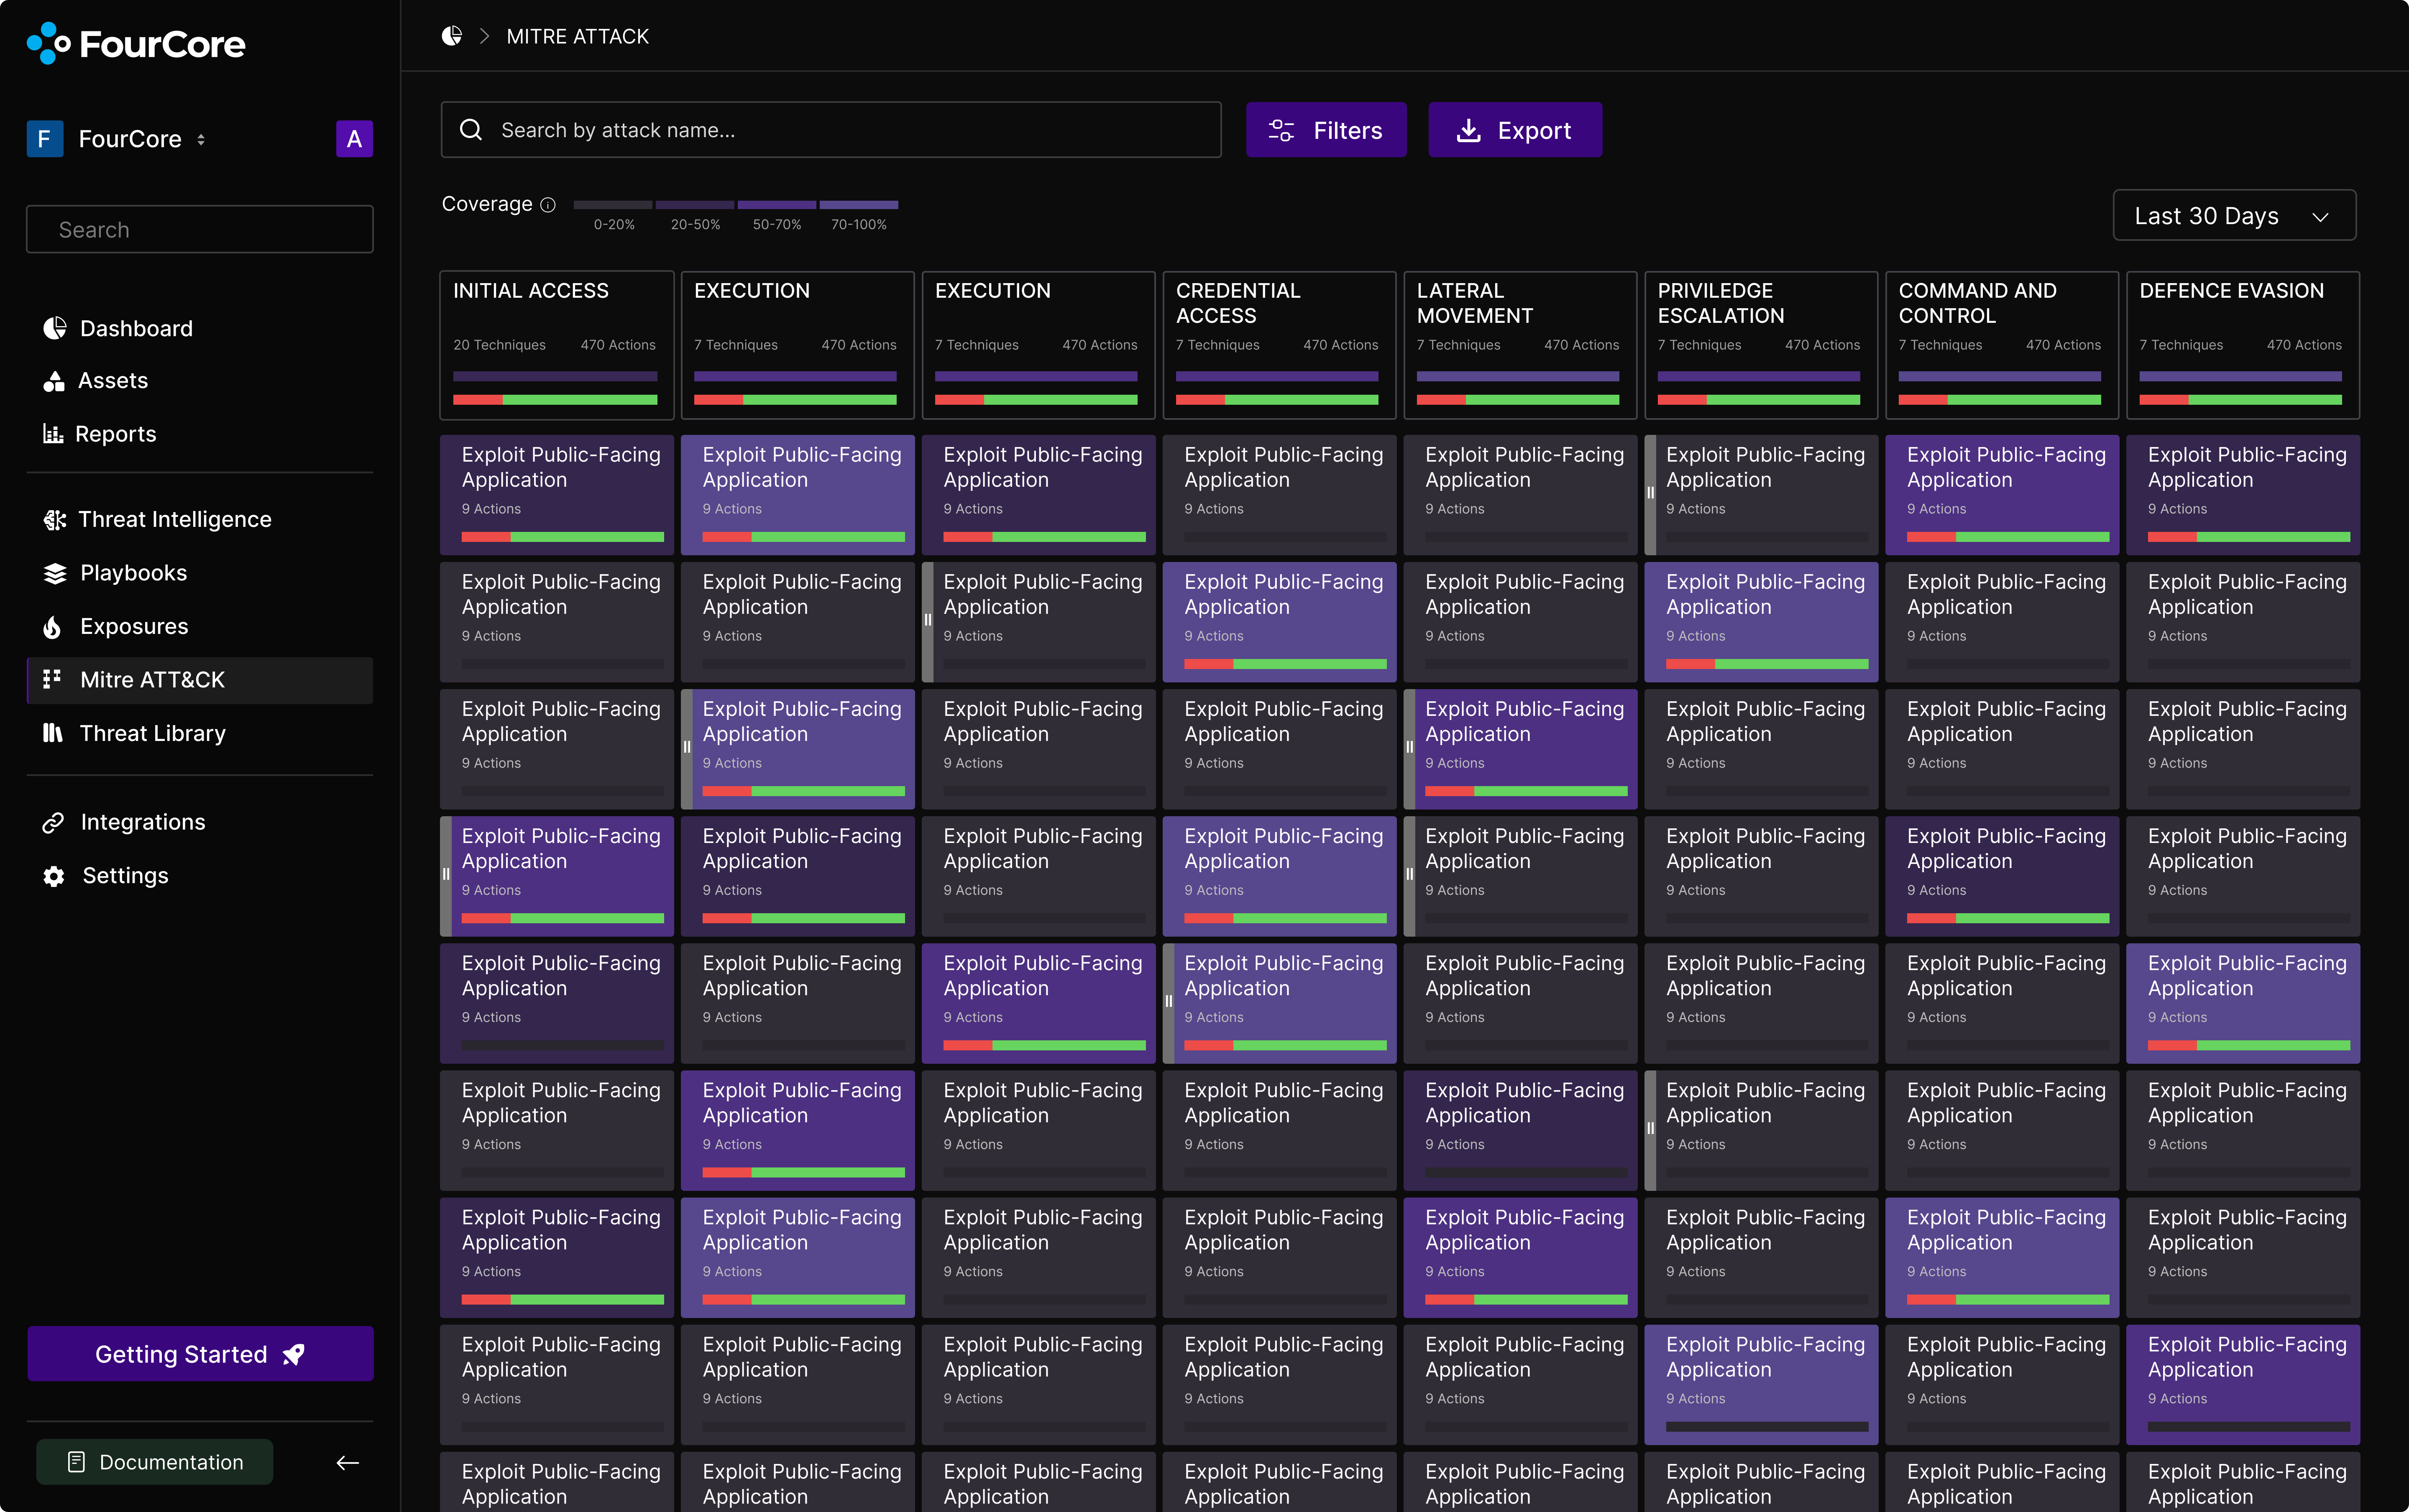Click the Filters button
The image size is (2409, 1512).
pyautogui.click(x=1326, y=130)
